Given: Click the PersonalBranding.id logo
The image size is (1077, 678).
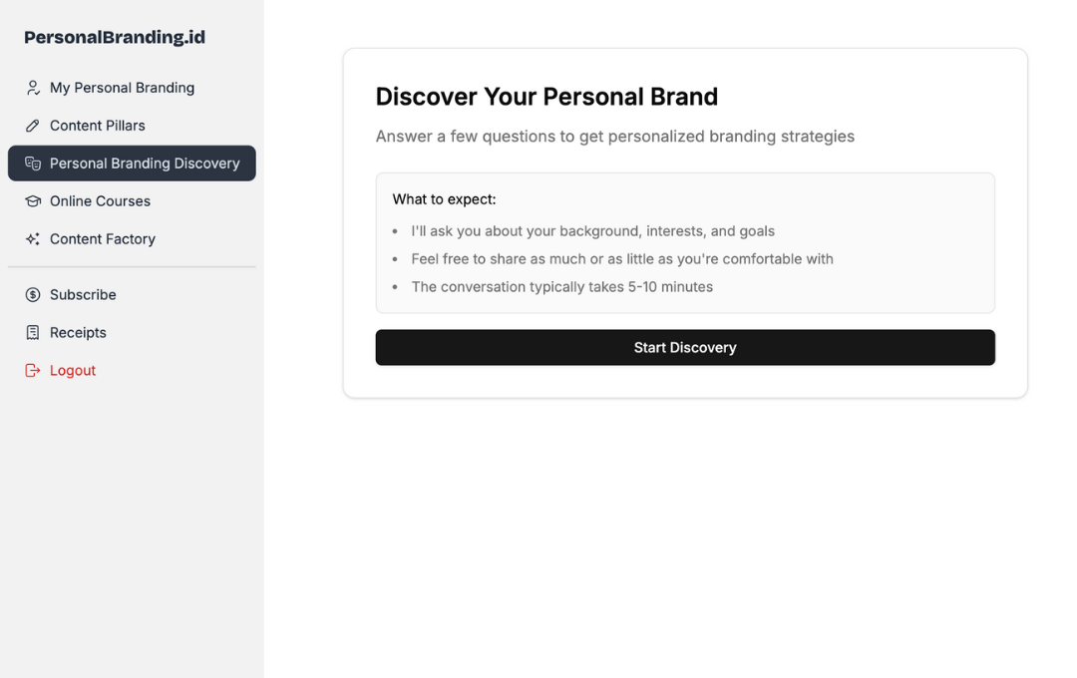Looking at the screenshot, I should click(114, 36).
